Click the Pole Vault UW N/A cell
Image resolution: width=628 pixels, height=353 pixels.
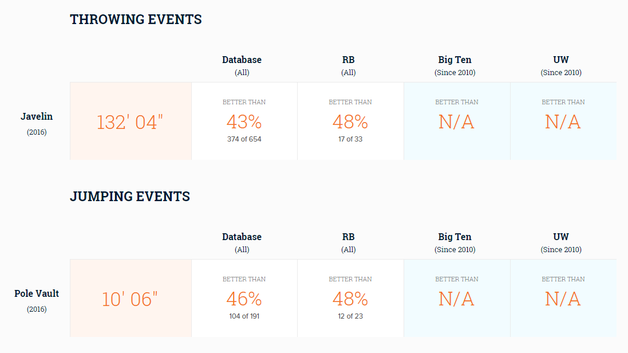[x=563, y=298]
